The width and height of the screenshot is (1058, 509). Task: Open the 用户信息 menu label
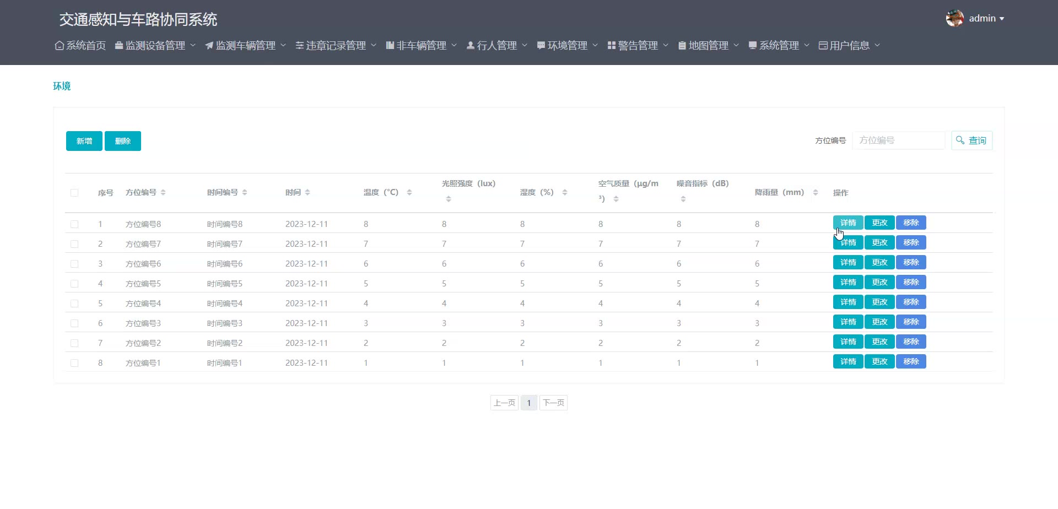(x=850, y=46)
